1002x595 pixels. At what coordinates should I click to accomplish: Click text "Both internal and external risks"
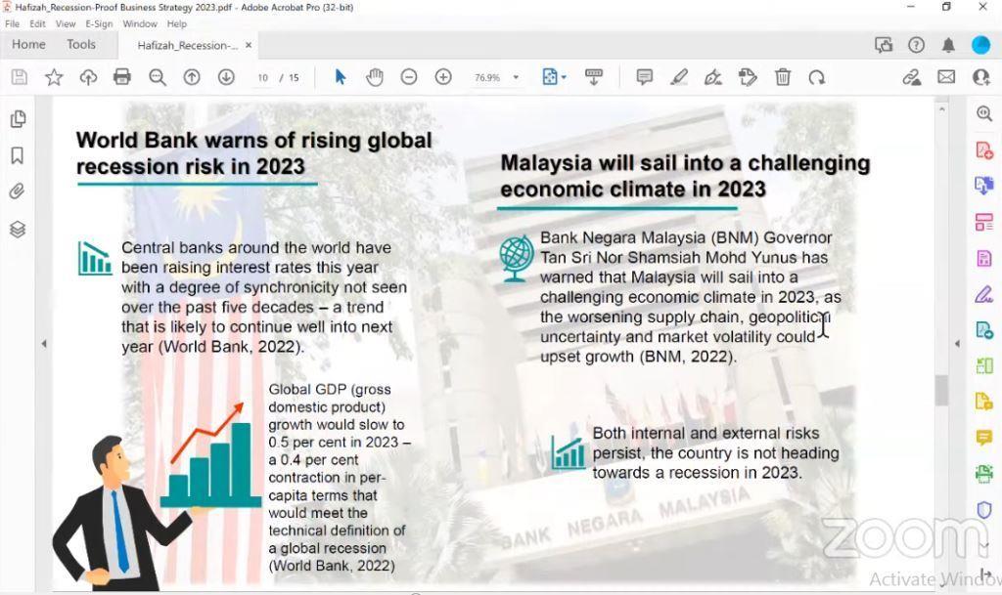[706, 433]
